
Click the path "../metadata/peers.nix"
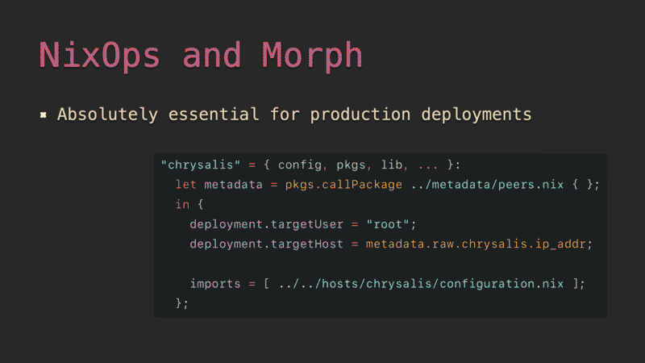coord(487,185)
